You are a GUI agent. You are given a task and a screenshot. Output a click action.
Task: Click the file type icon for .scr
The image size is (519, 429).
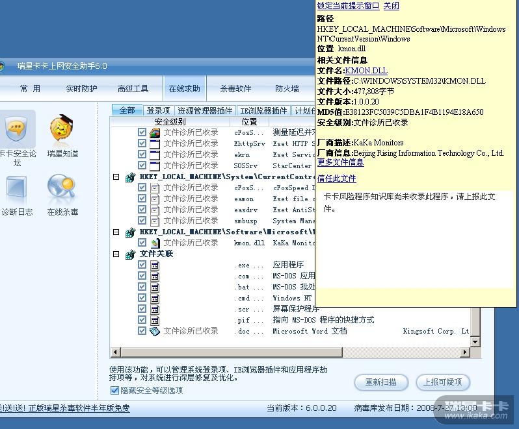coord(155,310)
